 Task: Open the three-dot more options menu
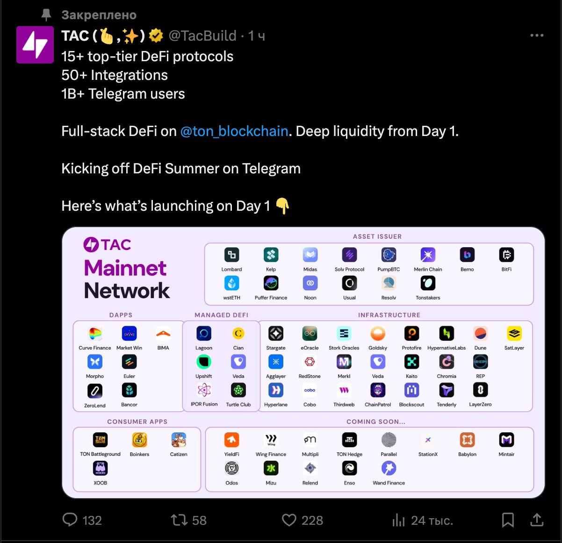click(x=537, y=36)
